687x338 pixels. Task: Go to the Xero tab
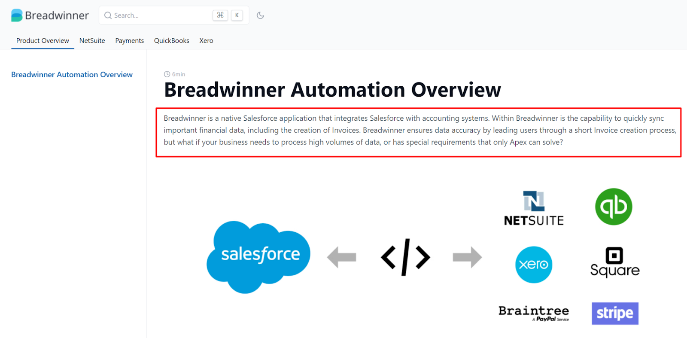point(206,41)
